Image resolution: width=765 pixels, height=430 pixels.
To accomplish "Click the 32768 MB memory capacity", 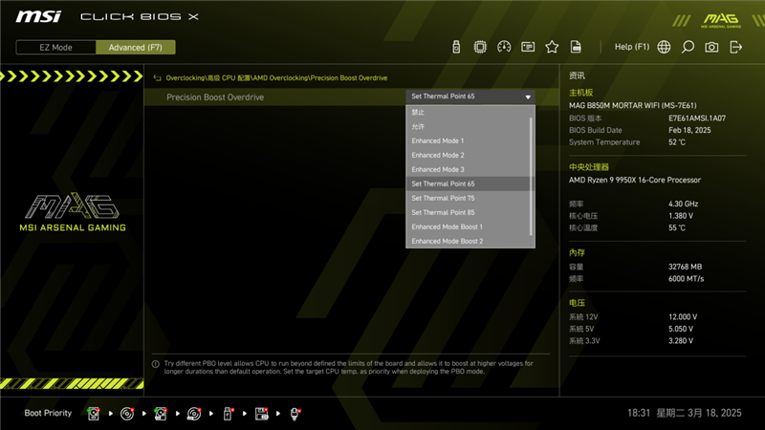I will (x=685, y=267).
